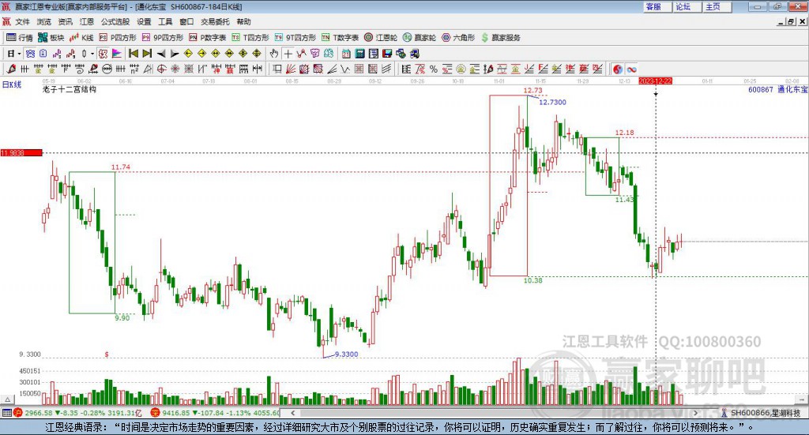Click the 9416.85 index status entry
Image resolution: width=809 pixels, height=435 pixels.
216,413
